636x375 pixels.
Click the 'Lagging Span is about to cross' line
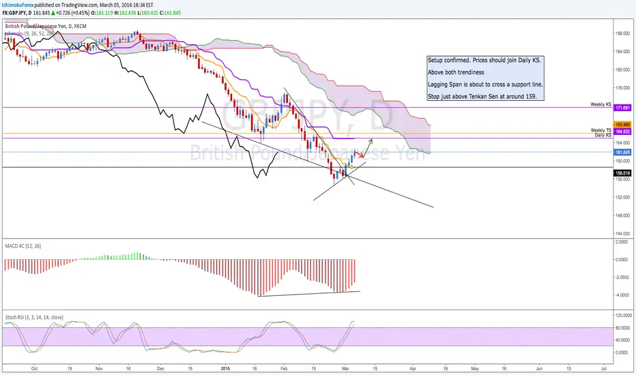click(x=485, y=85)
